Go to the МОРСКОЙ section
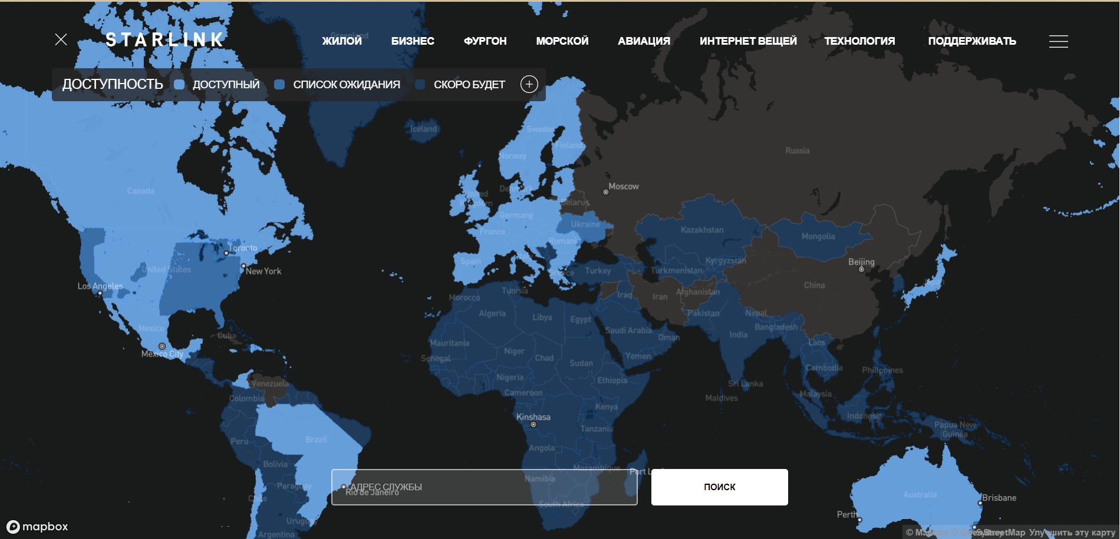The image size is (1120, 539). click(562, 41)
